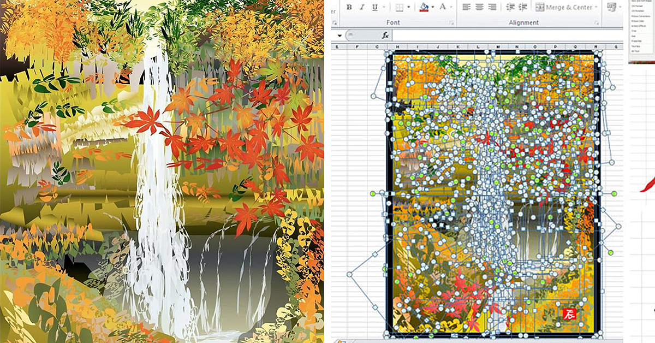Toggle italic formatting
The width and height of the screenshot is (655, 343).
362,7
